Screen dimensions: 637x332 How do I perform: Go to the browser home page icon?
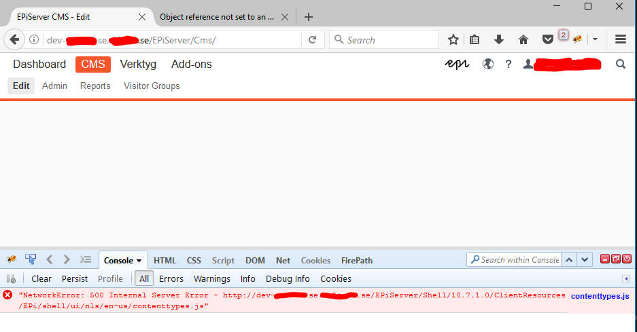523,40
